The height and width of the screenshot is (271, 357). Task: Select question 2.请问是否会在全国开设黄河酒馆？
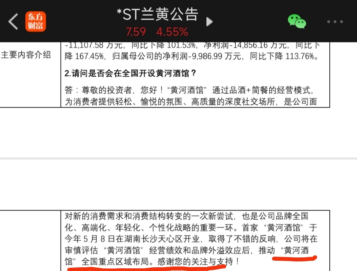tap(130, 73)
